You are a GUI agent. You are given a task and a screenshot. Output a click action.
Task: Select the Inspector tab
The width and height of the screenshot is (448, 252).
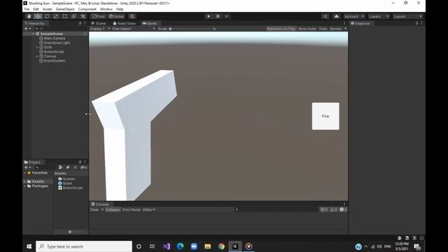[x=360, y=23]
